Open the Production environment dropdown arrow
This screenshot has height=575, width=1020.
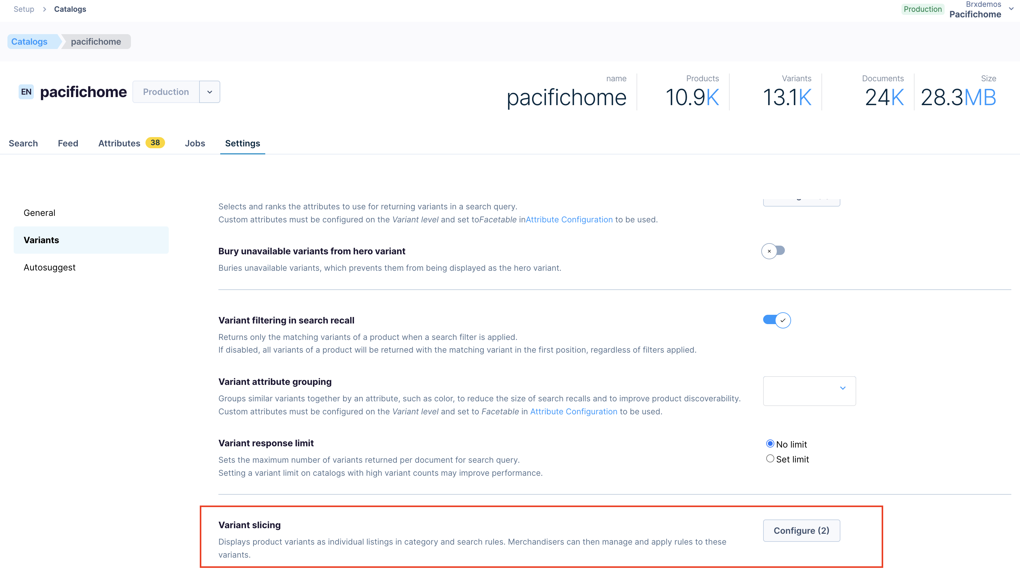coord(209,92)
